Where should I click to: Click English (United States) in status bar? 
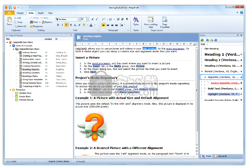(59, 161)
